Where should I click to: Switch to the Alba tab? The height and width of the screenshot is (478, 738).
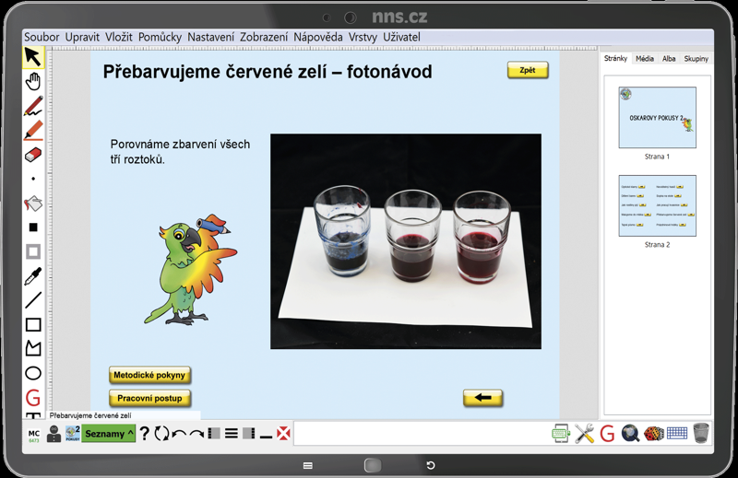click(x=669, y=58)
